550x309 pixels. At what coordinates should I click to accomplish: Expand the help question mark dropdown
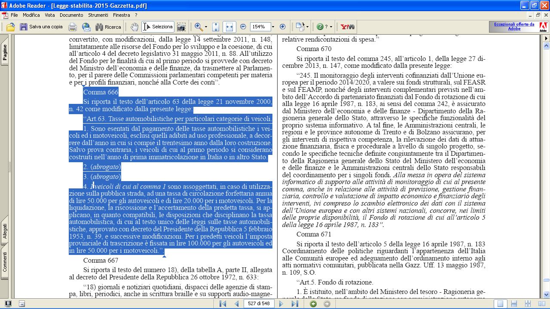[331, 27]
